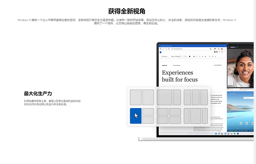The height and width of the screenshot is (164, 256).
Task: Open the apps grid icon beside back arrow
Action: (160, 49)
